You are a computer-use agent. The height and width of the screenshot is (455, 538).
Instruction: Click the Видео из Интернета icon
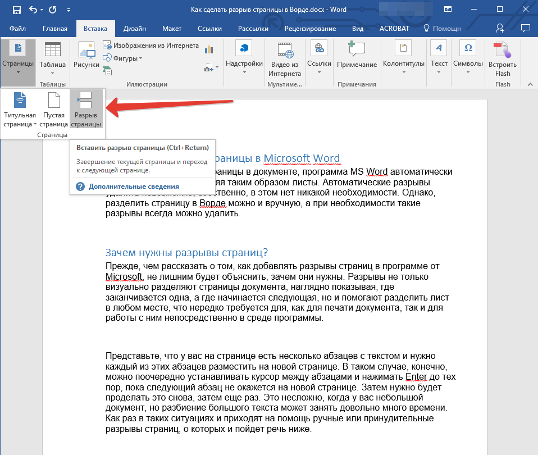tap(284, 58)
